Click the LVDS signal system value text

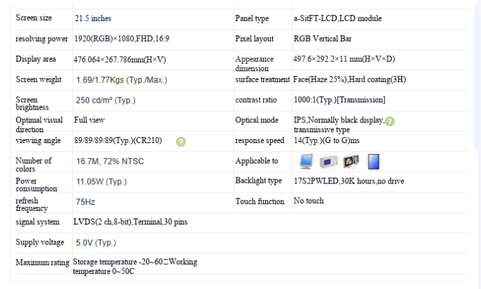[131, 222]
